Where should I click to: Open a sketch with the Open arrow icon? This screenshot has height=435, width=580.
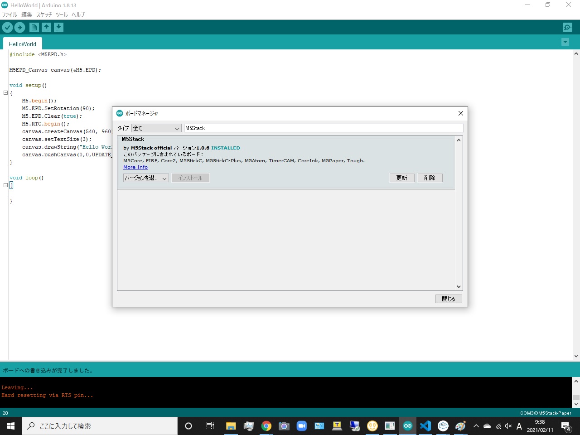[46, 28]
